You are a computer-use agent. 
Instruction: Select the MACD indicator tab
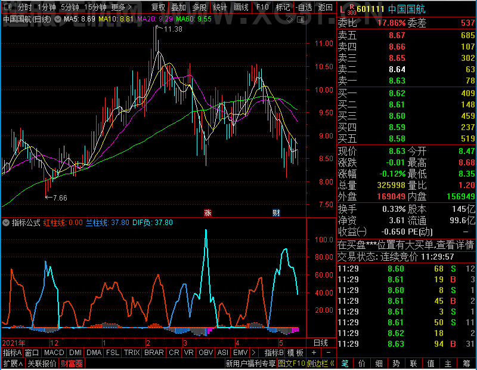point(54,353)
